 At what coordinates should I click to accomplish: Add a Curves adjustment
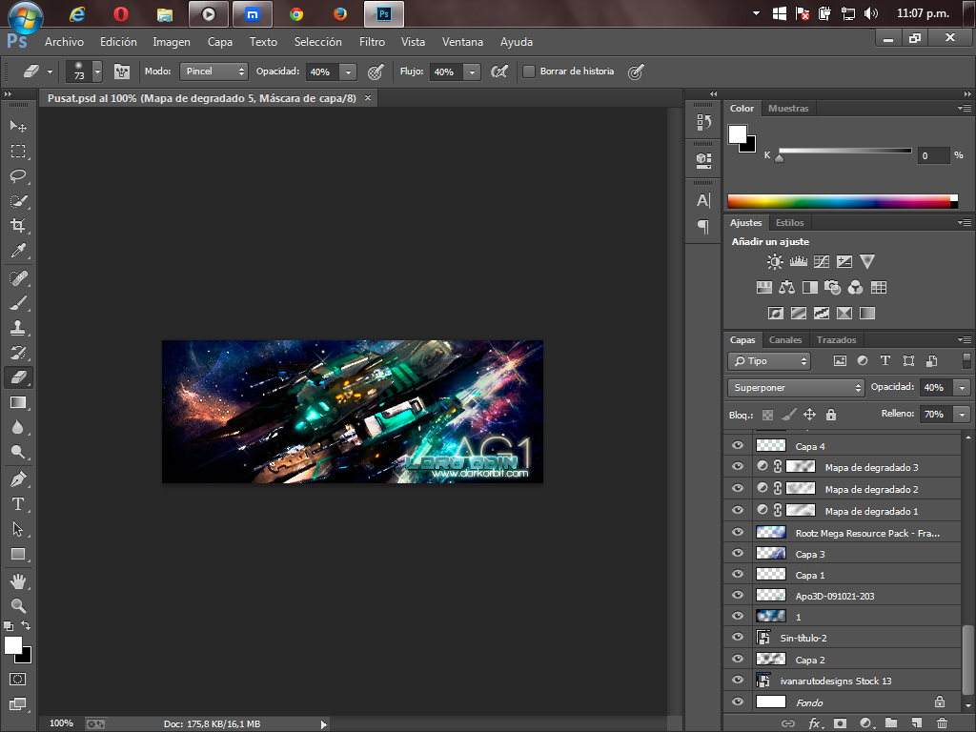pyautogui.click(x=821, y=261)
